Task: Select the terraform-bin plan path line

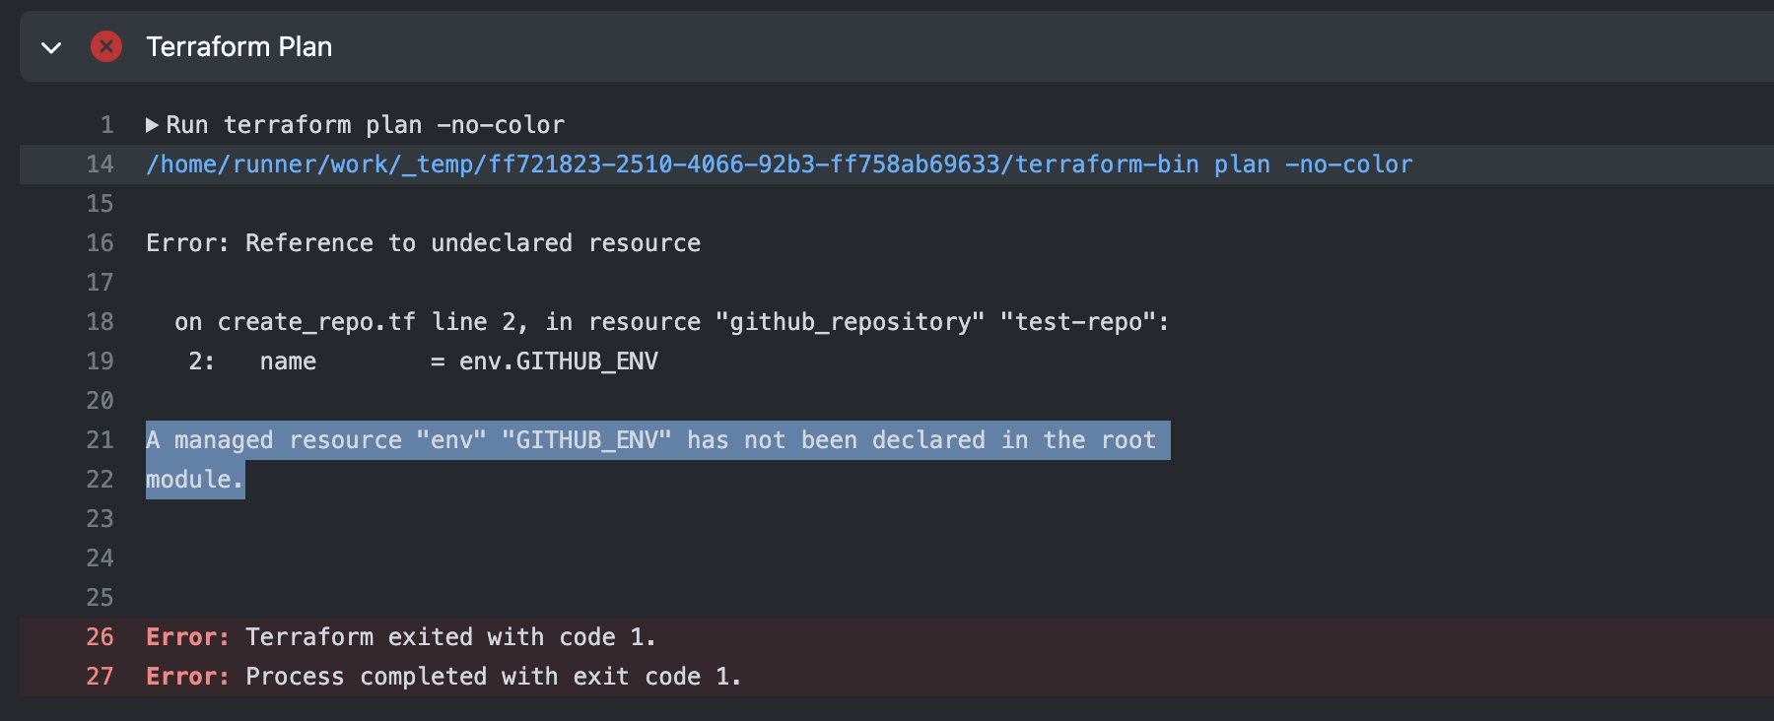Action: 779,164
